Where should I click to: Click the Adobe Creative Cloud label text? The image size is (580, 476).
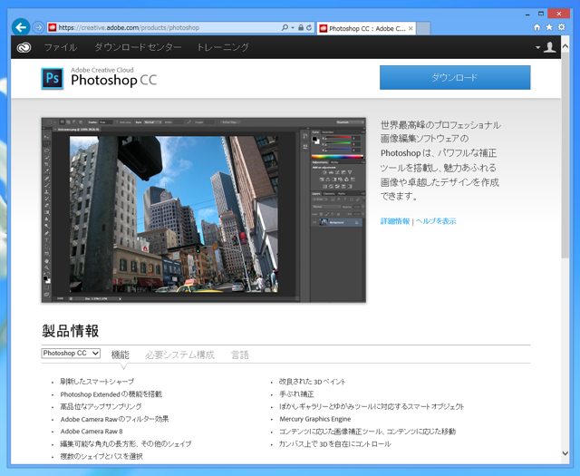point(102,70)
